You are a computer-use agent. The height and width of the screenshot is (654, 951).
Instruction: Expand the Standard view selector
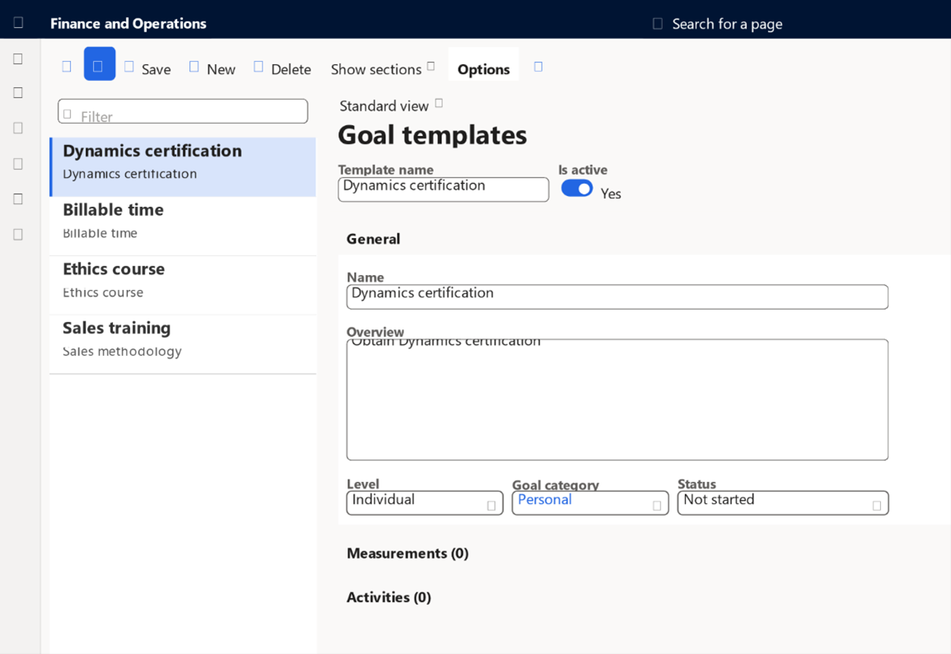click(x=391, y=105)
